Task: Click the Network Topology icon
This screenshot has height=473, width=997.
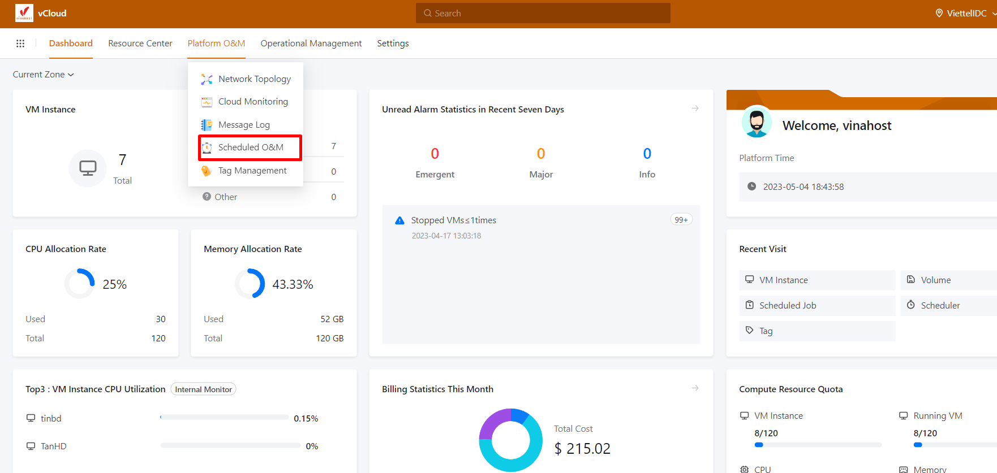Action: click(x=207, y=79)
